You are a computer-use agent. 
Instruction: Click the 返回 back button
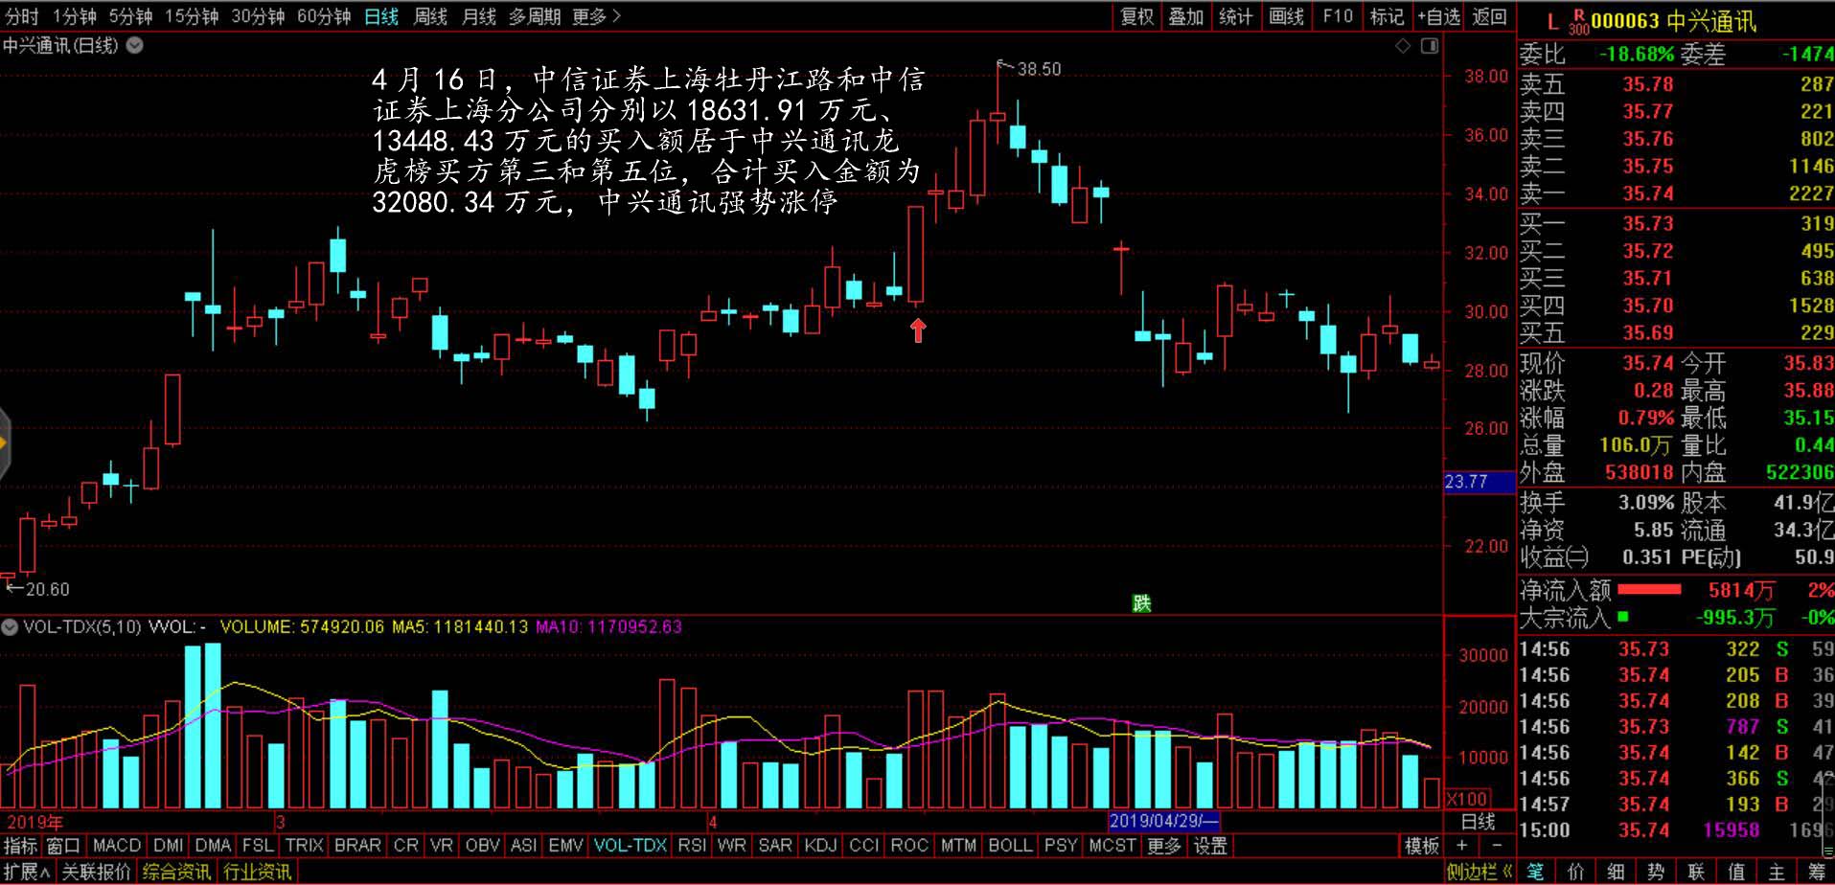(x=1490, y=16)
